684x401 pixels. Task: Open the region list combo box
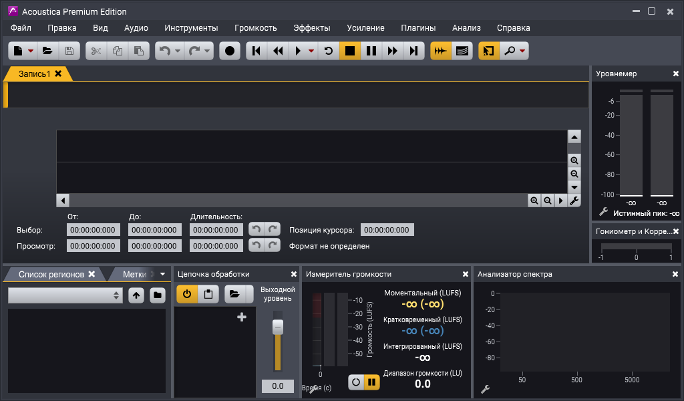[65, 295]
